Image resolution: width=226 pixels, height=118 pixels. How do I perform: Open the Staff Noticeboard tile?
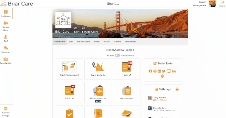(70, 69)
